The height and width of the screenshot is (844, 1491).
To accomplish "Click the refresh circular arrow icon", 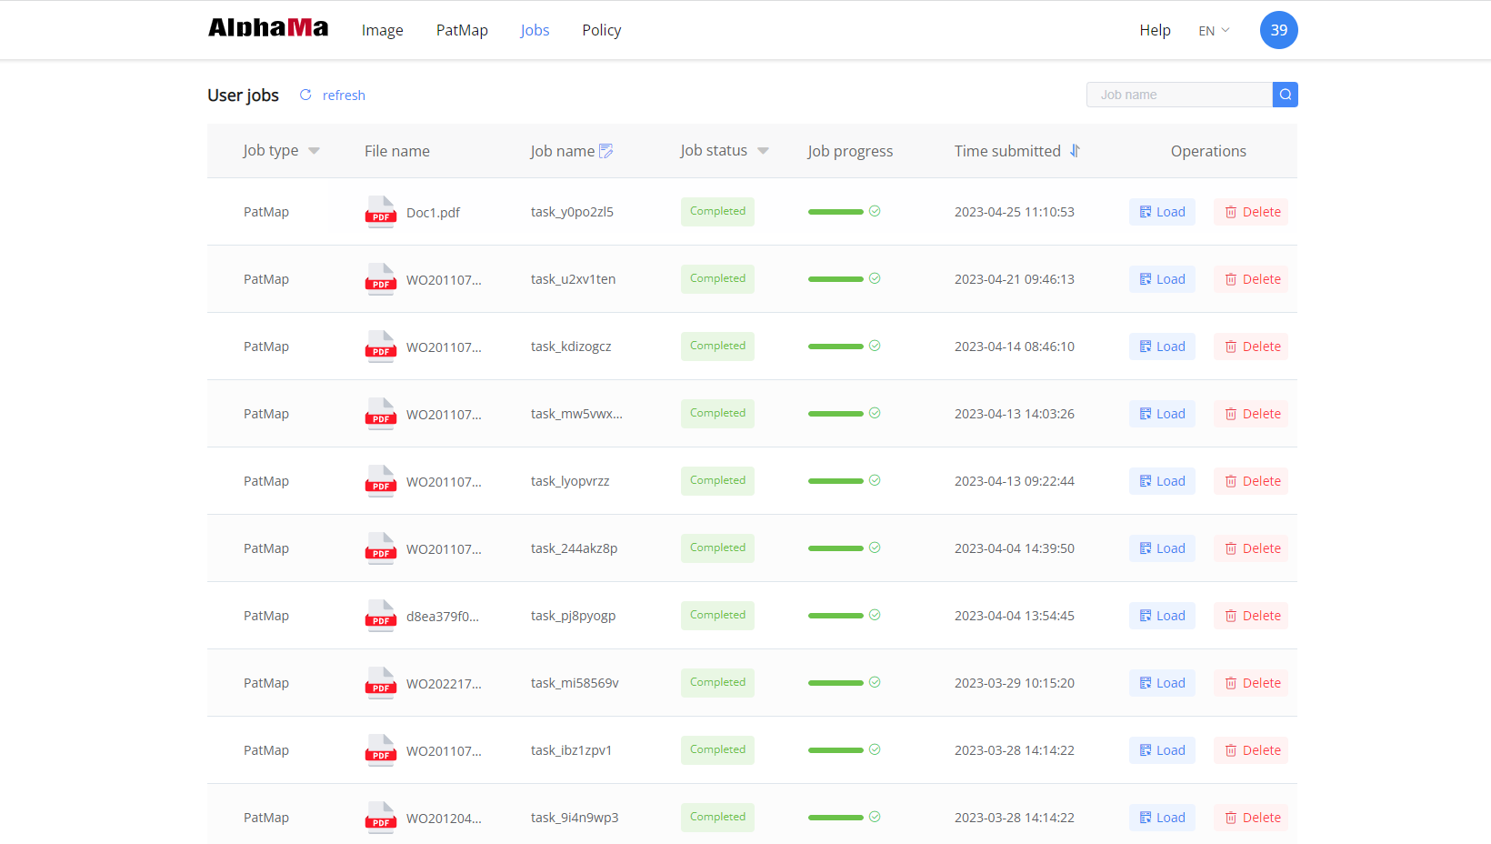I will pos(305,95).
